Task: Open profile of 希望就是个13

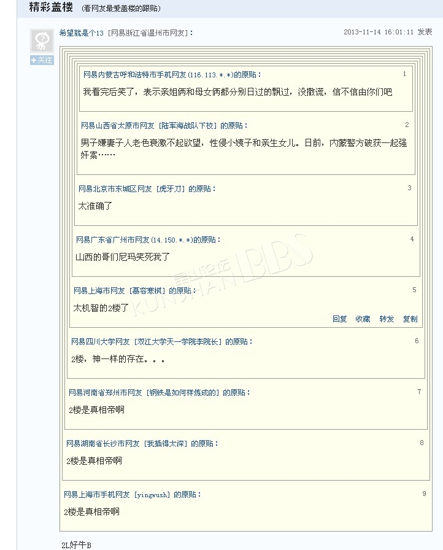Action: click(x=82, y=33)
